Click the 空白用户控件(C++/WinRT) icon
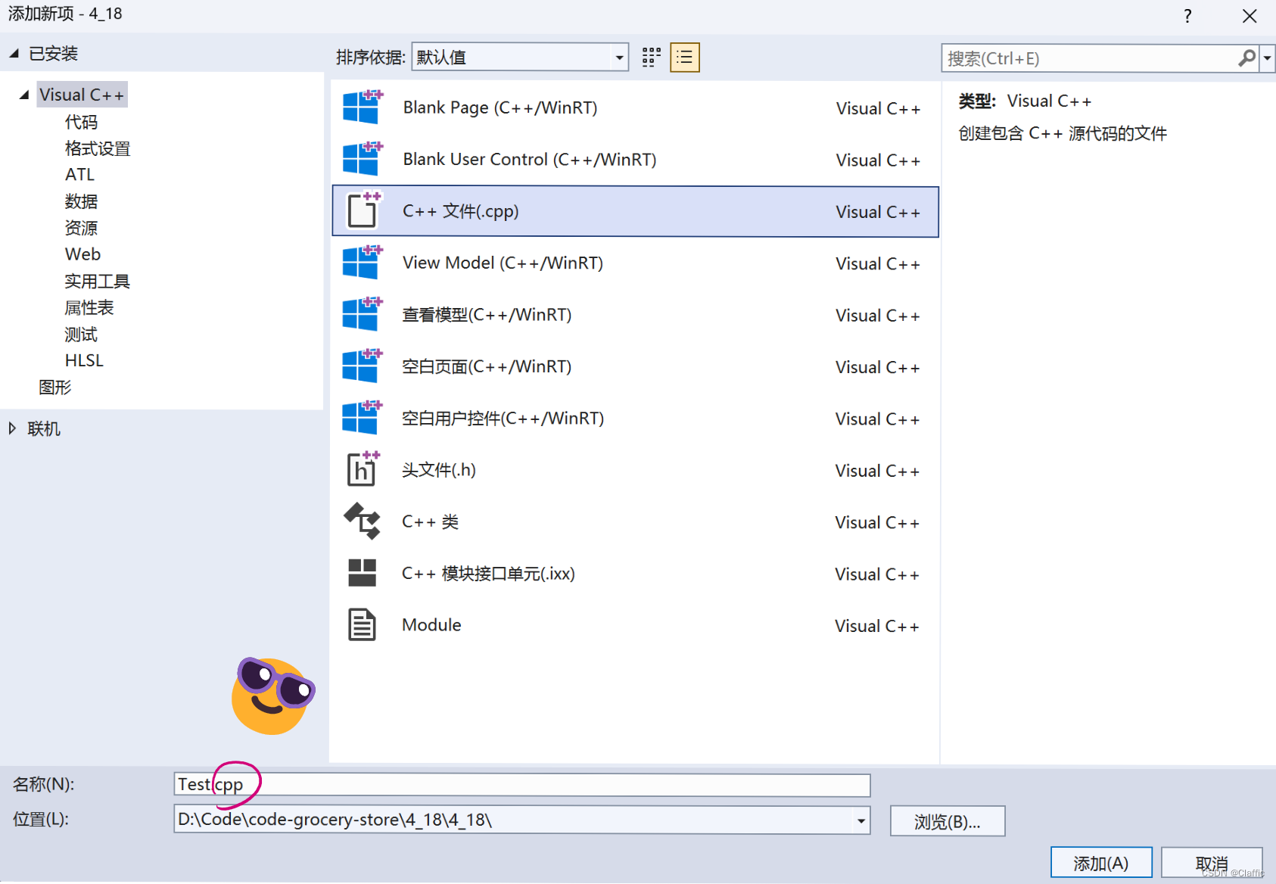The height and width of the screenshot is (884, 1276). (x=363, y=418)
